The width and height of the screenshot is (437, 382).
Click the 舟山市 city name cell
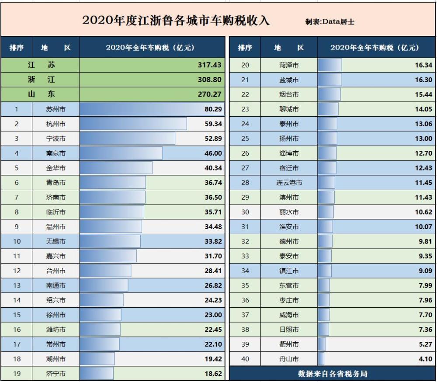click(x=289, y=359)
